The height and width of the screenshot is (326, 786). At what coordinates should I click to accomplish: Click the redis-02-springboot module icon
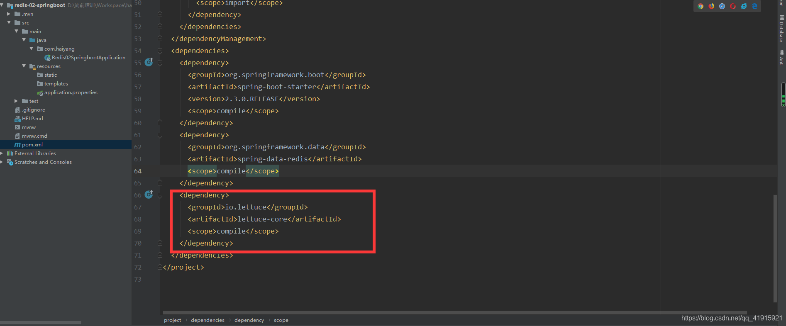(10, 5)
